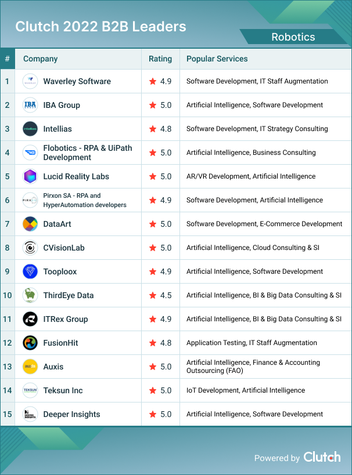Click the FusionHit swirl logo
This screenshot has width=352, height=475.
click(x=30, y=343)
